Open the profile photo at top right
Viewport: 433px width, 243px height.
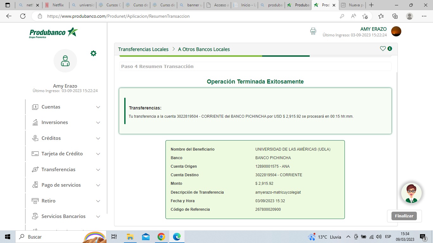pyautogui.click(x=396, y=31)
